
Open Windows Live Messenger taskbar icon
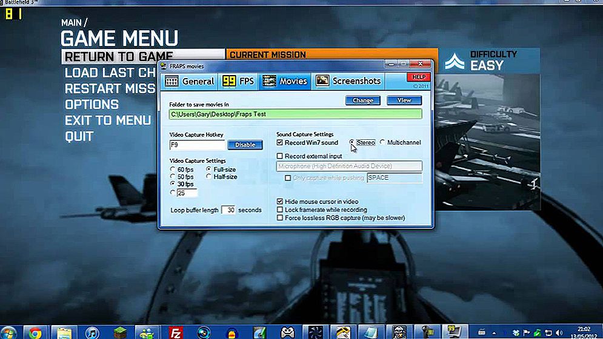(147, 333)
